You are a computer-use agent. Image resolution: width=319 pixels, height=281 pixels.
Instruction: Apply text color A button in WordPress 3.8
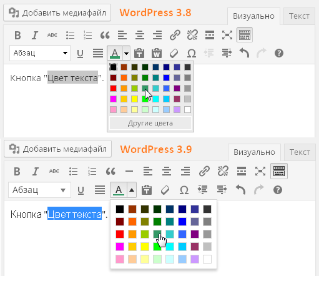tap(115, 53)
